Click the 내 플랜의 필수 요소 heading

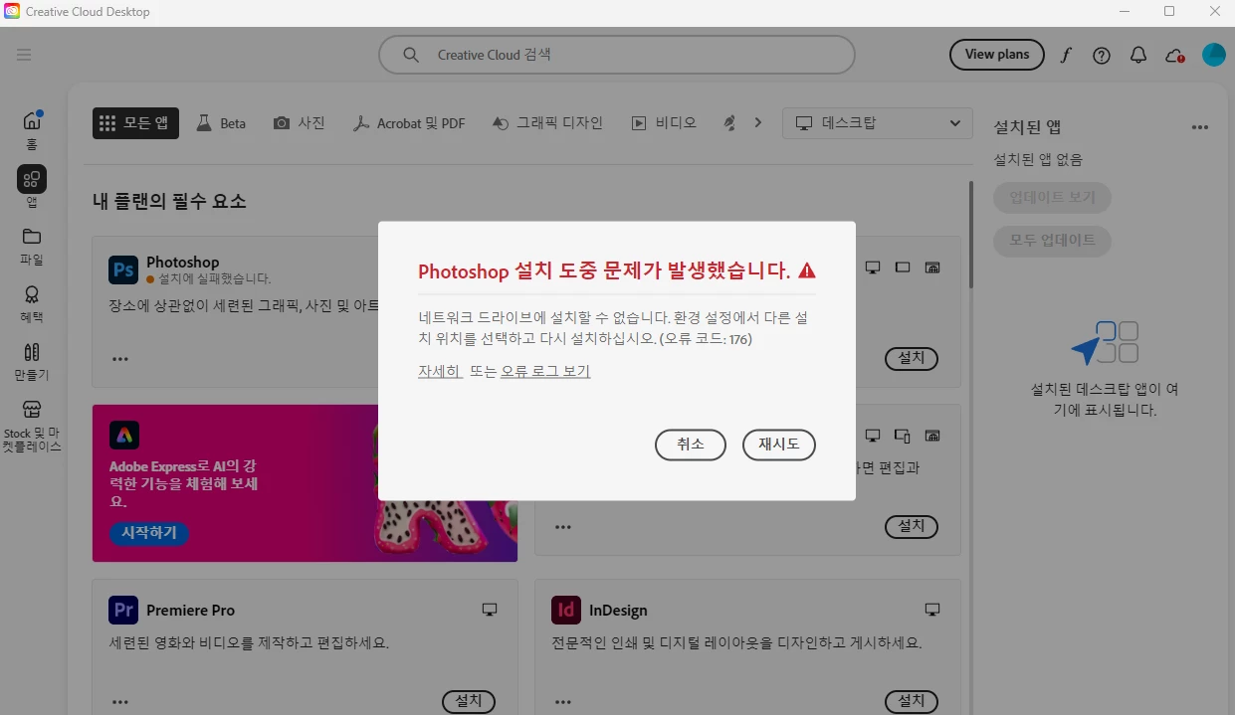coord(169,201)
